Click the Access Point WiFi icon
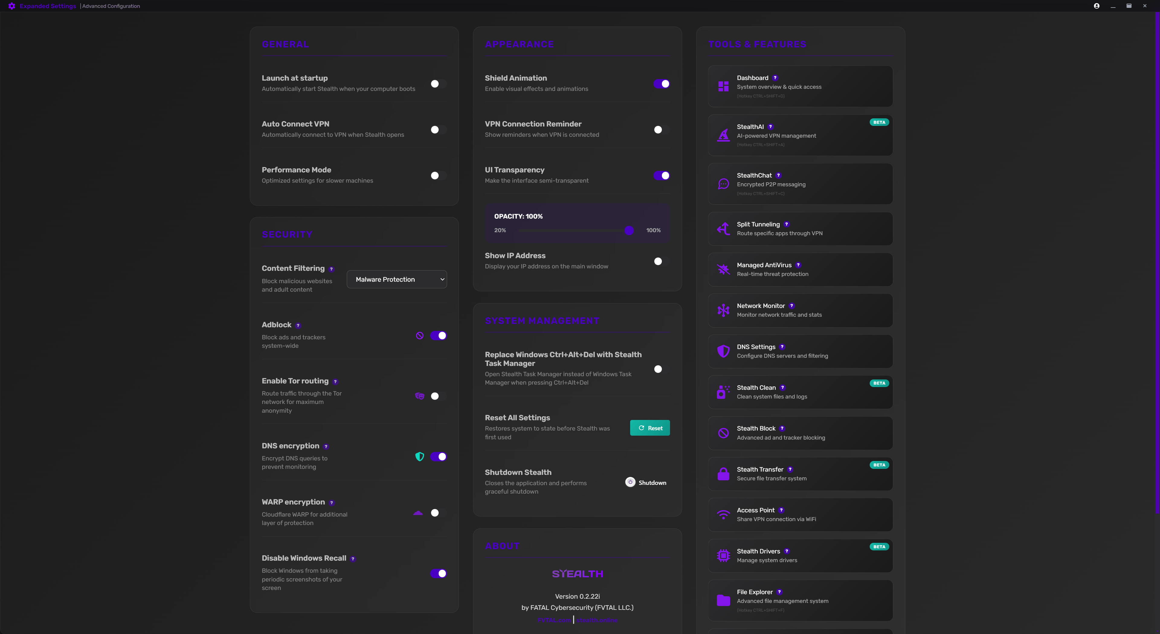 tap(723, 514)
